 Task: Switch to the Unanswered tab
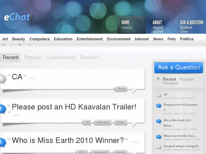click(x=61, y=57)
